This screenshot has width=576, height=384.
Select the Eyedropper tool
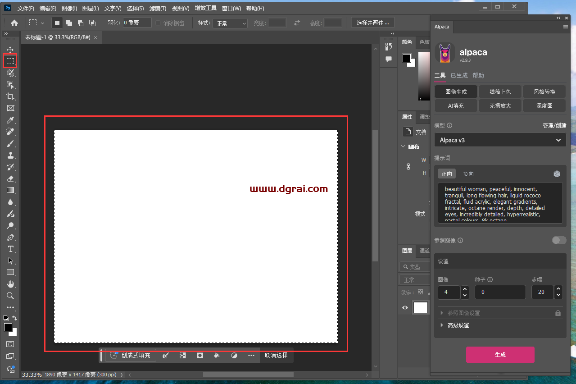coord(10,120)
